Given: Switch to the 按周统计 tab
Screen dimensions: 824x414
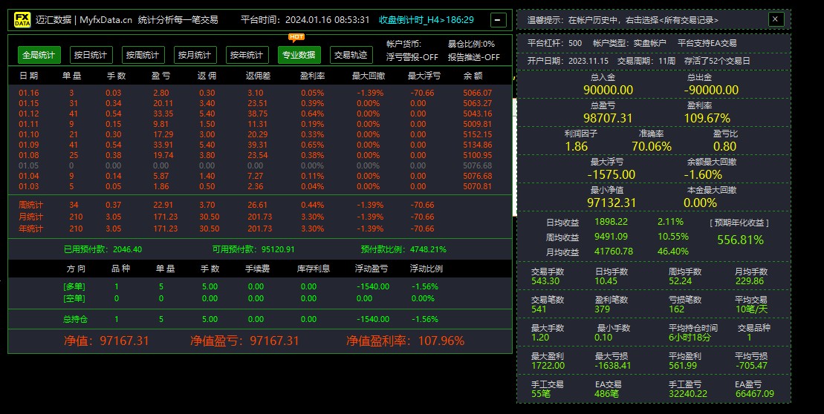Looking at the screenshot, I should [143, 55].
